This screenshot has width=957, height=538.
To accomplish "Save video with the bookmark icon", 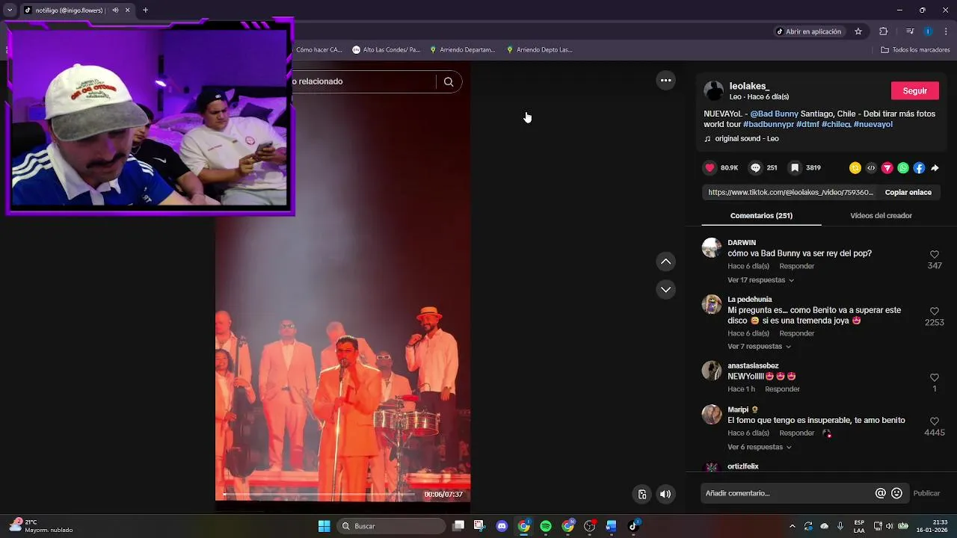I will click(795, 168).
